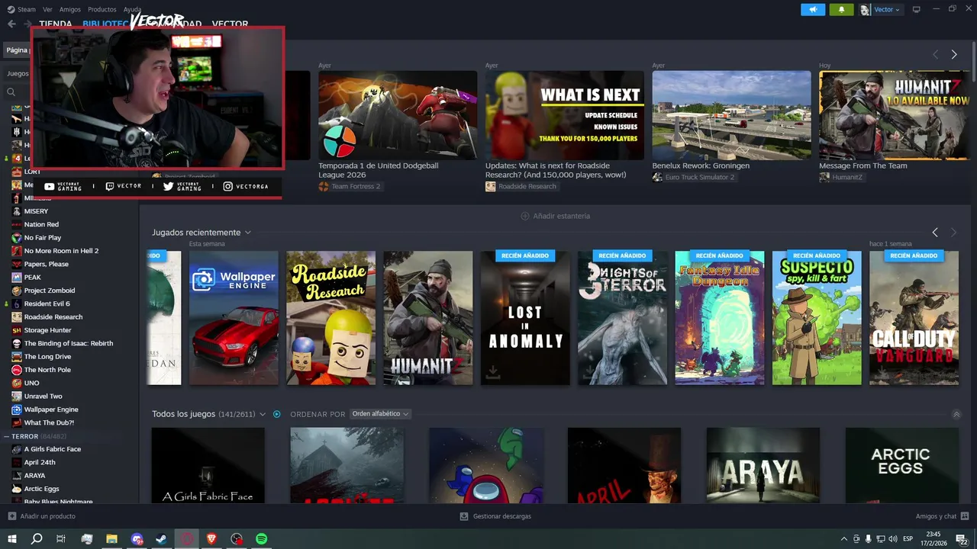Screen dimensions: 977x549
Task: Click the Steam icon in the taskbar
Action: [162, 539]
